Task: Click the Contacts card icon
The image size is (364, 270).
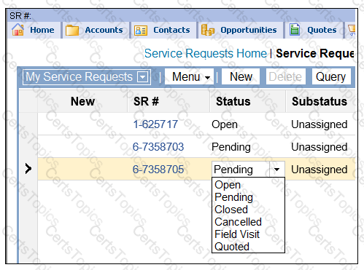Action: [141, 31]
